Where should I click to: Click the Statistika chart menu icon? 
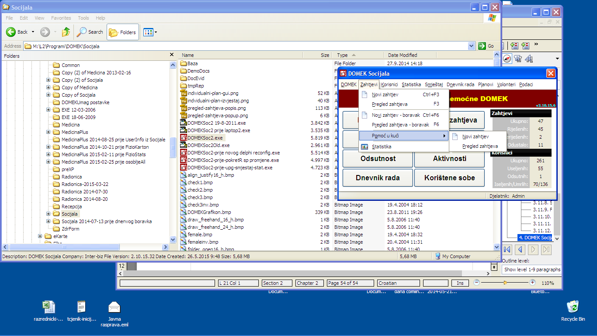(x=364, y=147)
